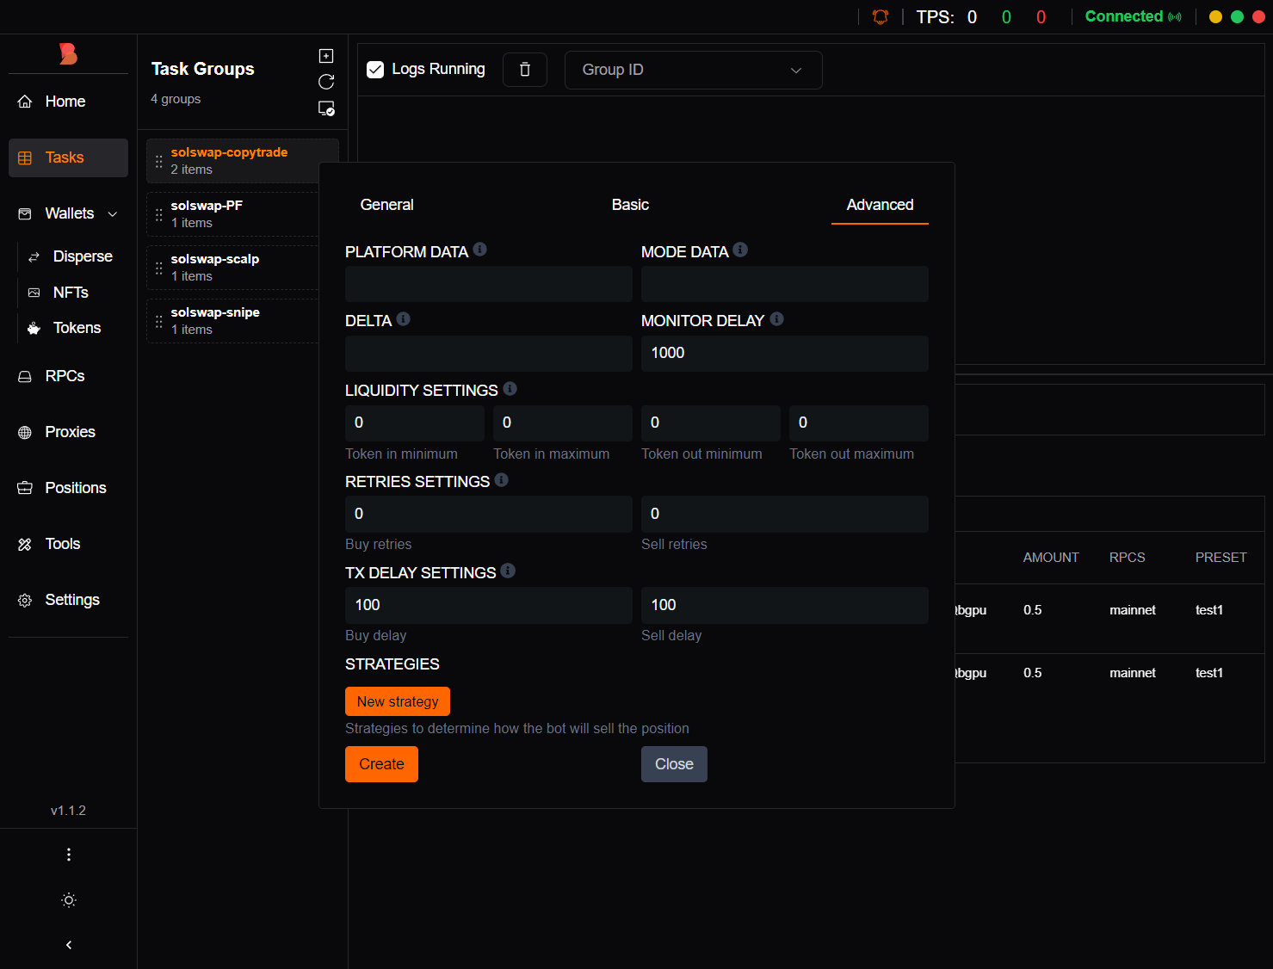This screenshot has width=1273, height=969.
Task: Click the add task group icon
Action: 326,56
